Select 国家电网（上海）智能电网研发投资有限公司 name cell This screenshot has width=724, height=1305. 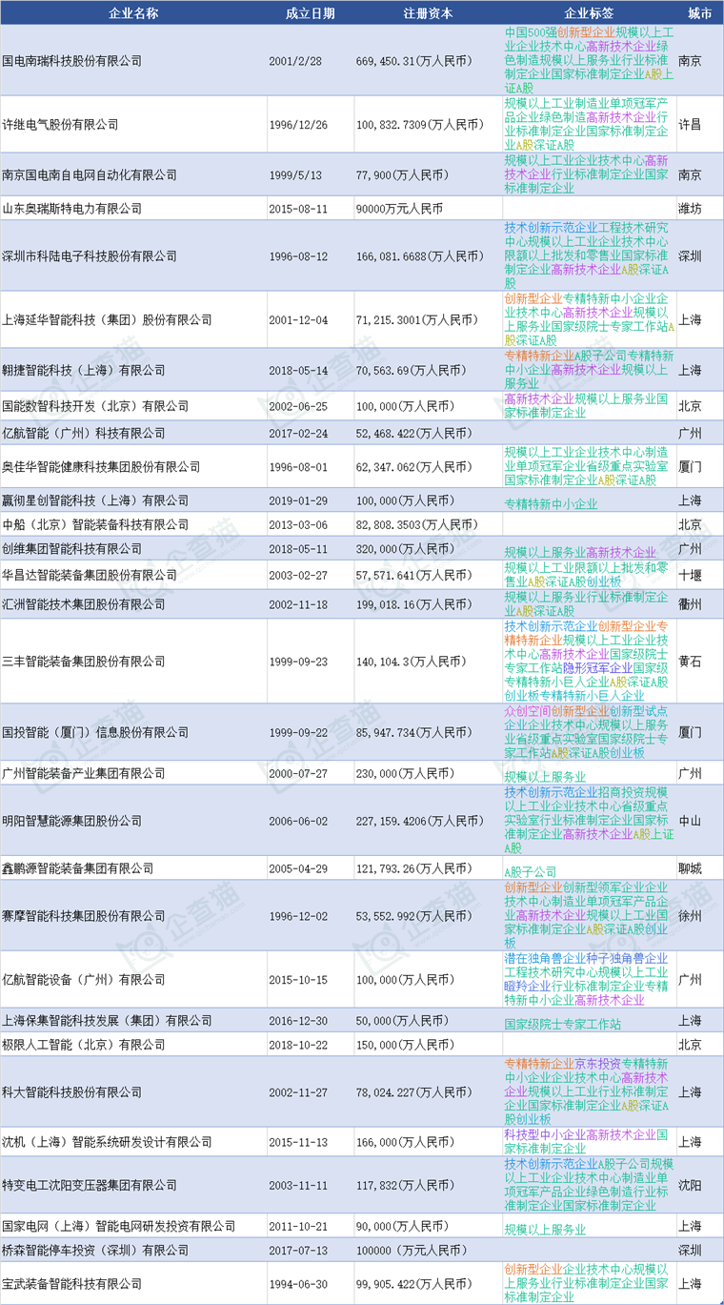118,1226
